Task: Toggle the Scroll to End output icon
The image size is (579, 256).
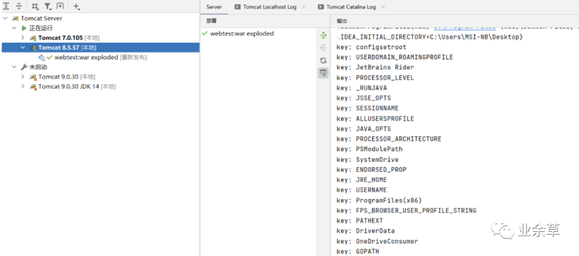Action: (x=323, y=73)
